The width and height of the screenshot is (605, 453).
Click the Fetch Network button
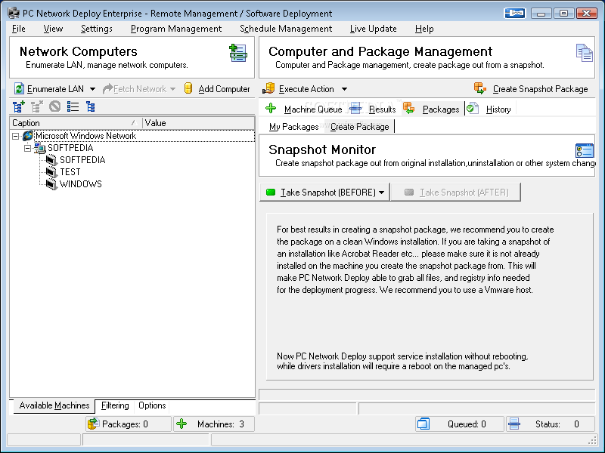(135, 89)
